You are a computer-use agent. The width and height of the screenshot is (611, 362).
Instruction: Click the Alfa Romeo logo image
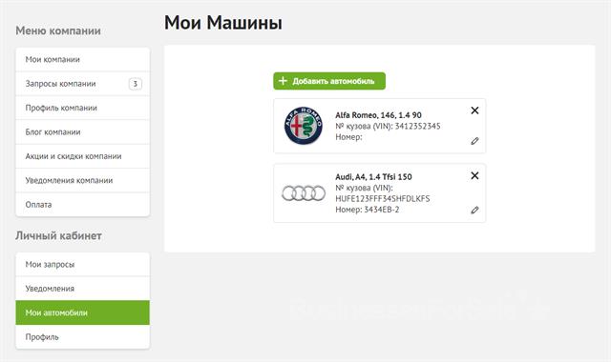(304, 126)
